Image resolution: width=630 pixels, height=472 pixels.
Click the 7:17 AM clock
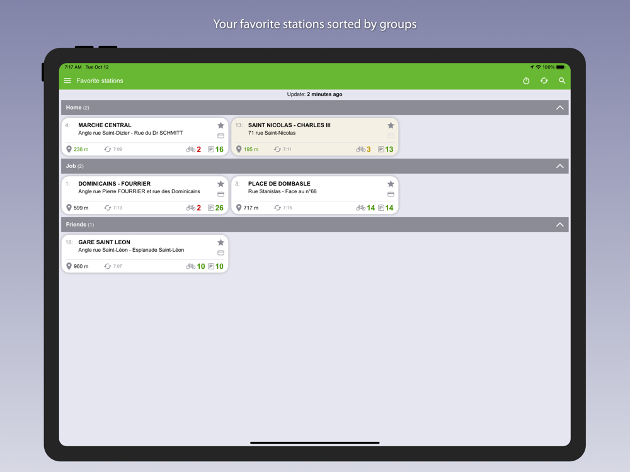[x=72, y=67]
